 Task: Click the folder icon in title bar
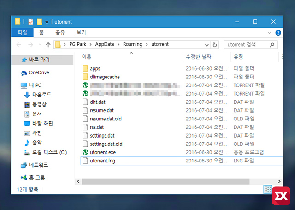(x=18, y=22)
